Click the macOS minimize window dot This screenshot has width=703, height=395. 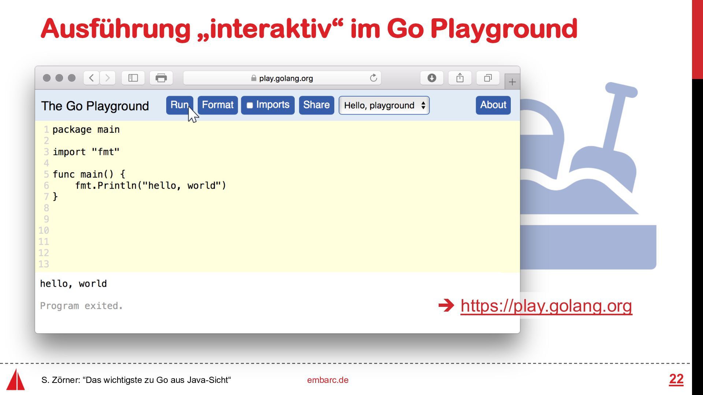click(59, 78)
